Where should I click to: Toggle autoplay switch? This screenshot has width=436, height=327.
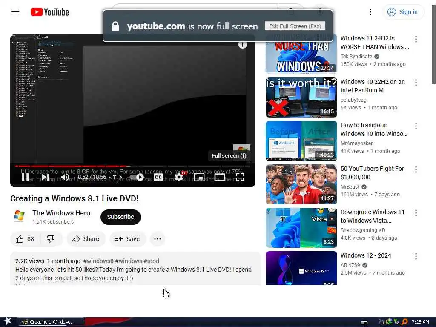click(137, 177)
